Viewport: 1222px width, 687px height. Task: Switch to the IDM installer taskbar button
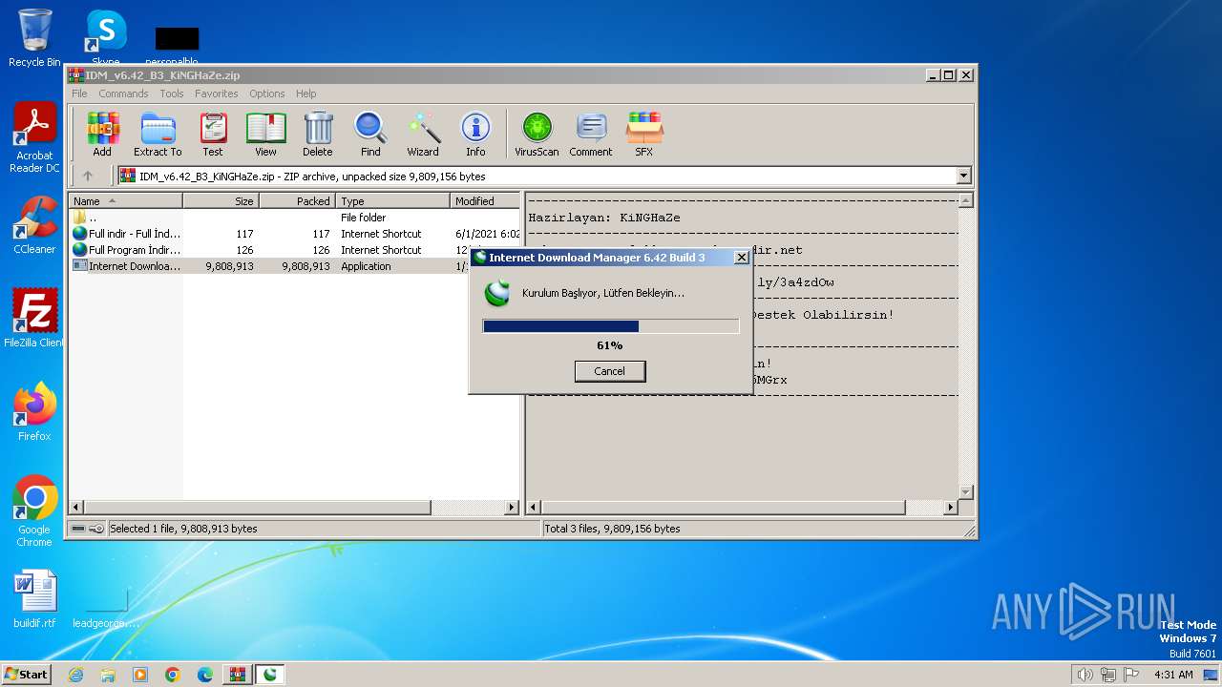[270, 675]
